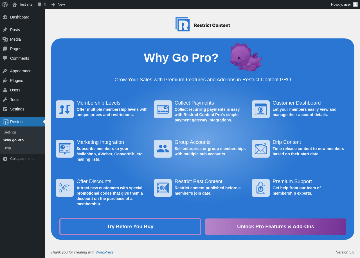The image size is (360, 258).
Task: Click the Collect Payments card icon
Action: [x=163, y=109]
